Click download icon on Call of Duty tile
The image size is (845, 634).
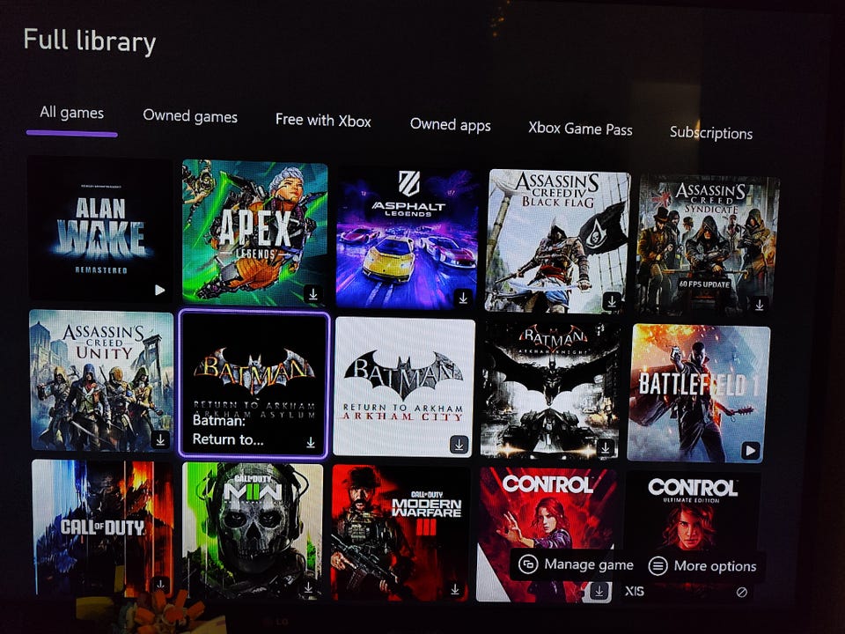tap(160, 584)
